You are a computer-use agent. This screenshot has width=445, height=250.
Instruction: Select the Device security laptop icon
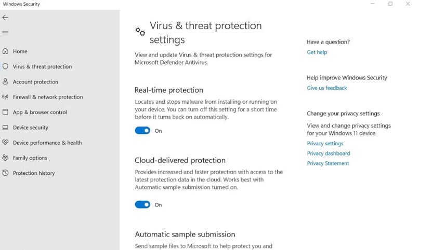pyautogui.click(x=5, y=127)
